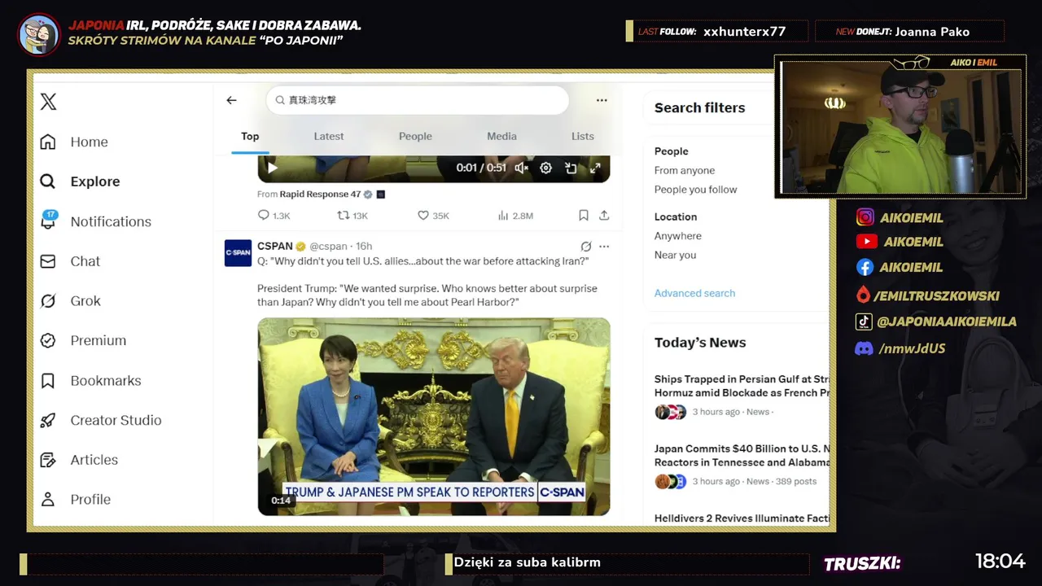Open Grok in sidebar
The width and height of the screenshot is (1042, 586).
(71, 301)
